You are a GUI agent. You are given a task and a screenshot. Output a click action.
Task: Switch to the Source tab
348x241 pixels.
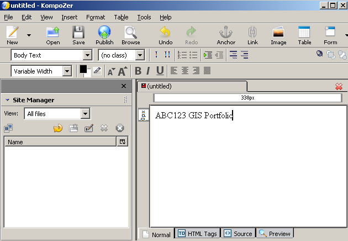tap(238, 234)
